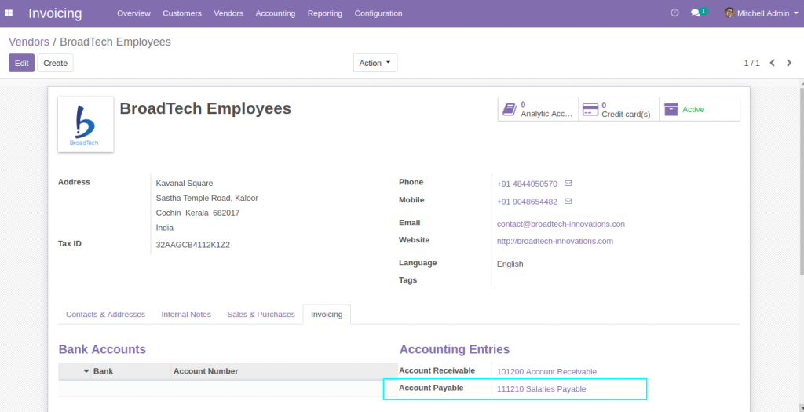Sort by Bank column header
This screenshot has width=804, height=412.
[131, 371]
